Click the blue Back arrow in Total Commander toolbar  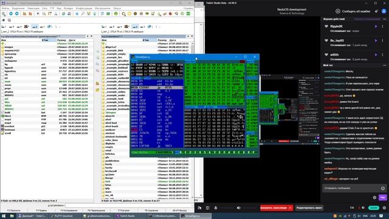coord(11,13)
